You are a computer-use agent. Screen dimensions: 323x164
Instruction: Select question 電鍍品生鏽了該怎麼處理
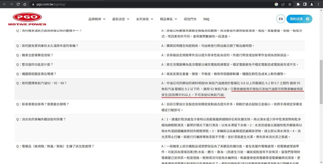(55, 146)
